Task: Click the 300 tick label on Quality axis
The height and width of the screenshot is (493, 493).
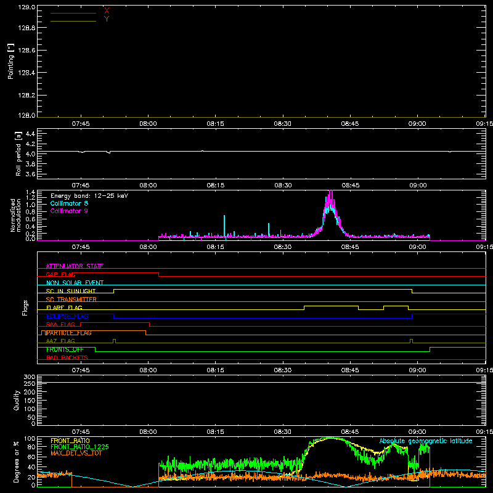Action: tap(30, 377)
